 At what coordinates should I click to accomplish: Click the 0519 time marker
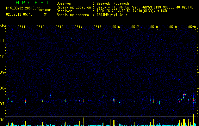173,27
